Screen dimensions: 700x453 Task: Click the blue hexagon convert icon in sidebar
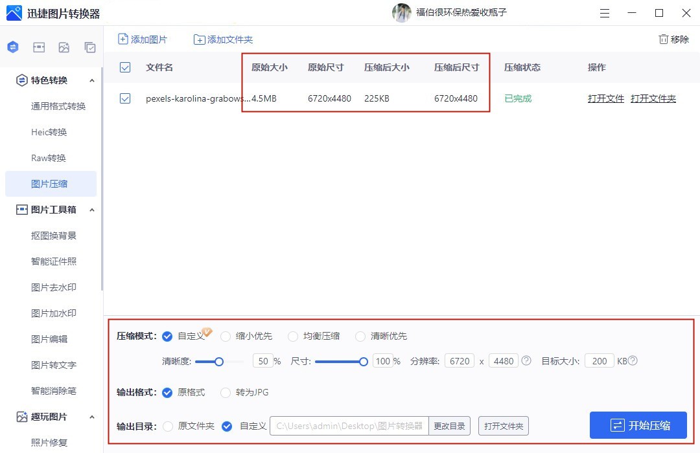click(13, 47)
